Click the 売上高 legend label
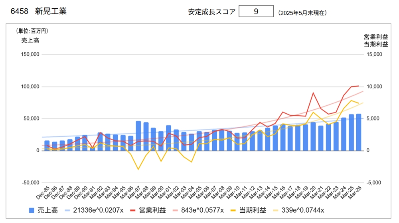This screenshot has width=399, height=223. tap(48, 210)
